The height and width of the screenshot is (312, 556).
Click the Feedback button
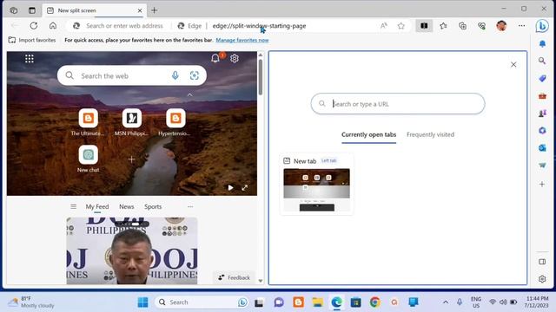point(235,277)
